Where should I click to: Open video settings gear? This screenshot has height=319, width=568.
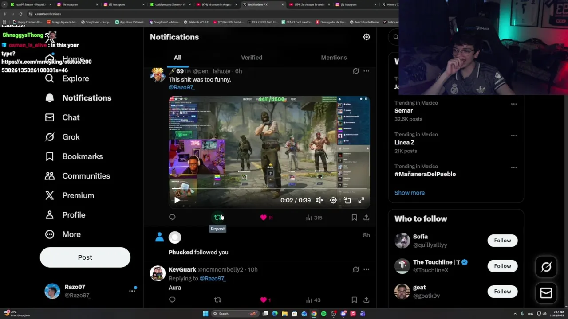333,200
